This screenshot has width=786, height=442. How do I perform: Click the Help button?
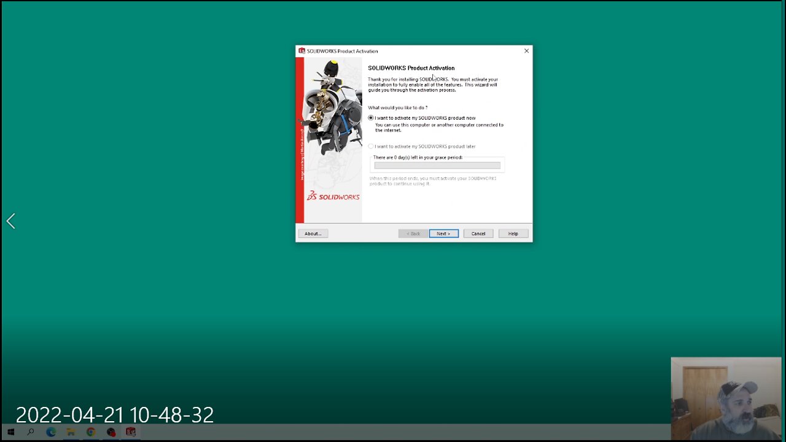(513, 233)
